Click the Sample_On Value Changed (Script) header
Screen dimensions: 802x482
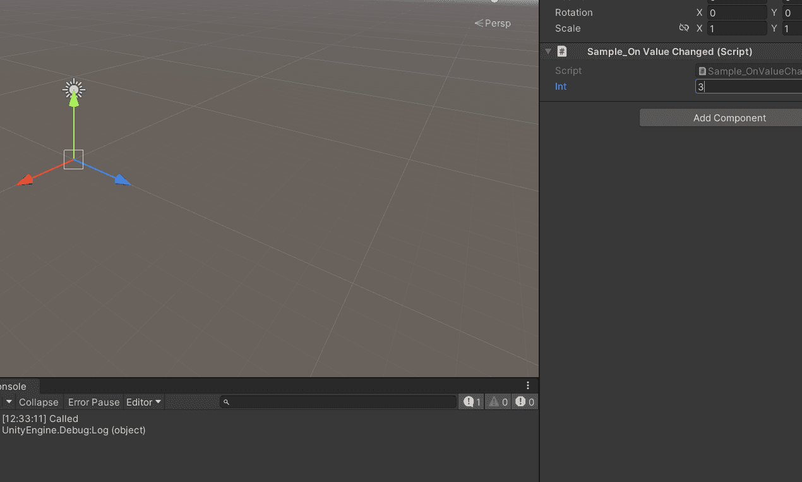pyautogui.click(x=669, y=52)
